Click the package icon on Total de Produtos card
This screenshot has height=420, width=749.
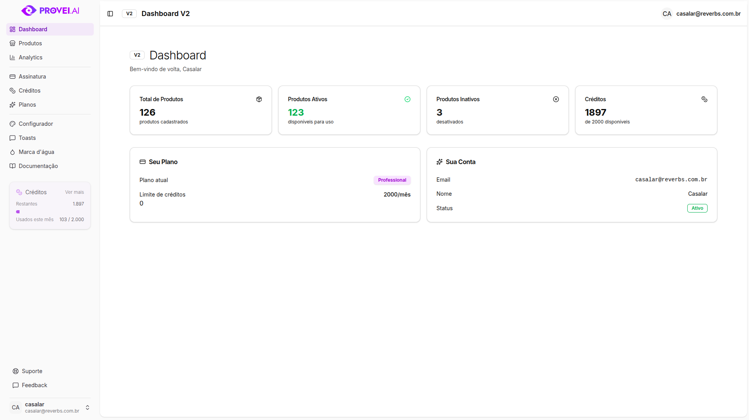[x=259, y=99]
